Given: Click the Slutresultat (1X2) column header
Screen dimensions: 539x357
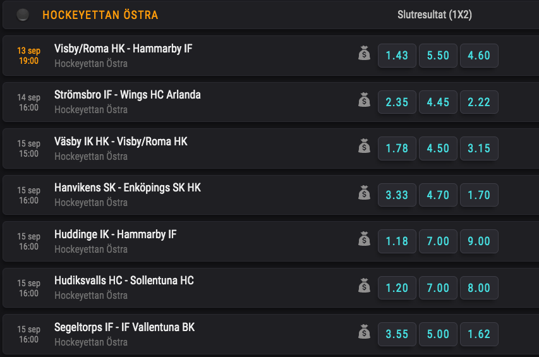Looking at the screenshot, I should (x=435, y=15).
